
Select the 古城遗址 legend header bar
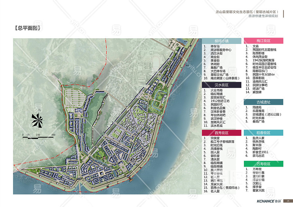tap(264, 102)
